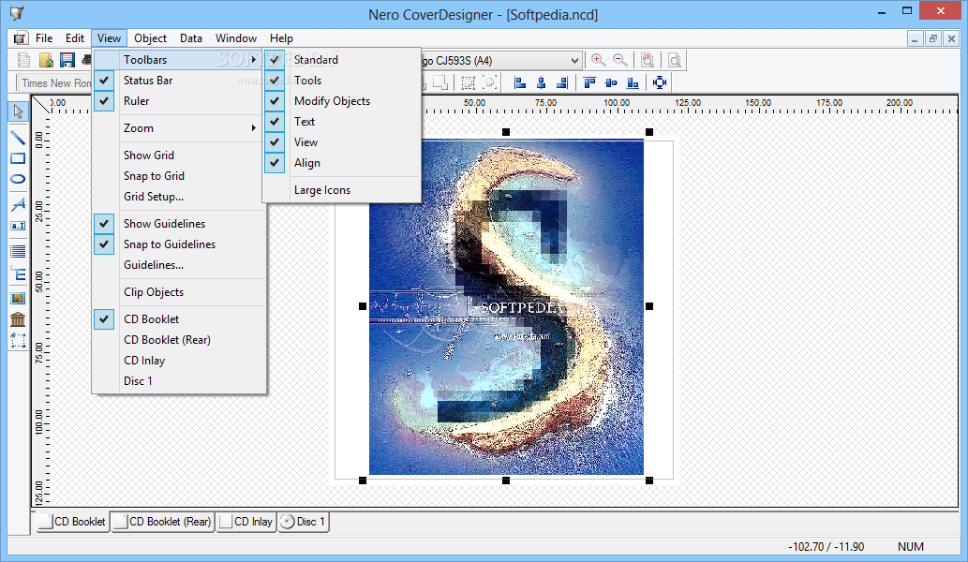Viewport: 968px width, 562px height.
Task: Select the arrow selection tool
Action: point(18,111)
